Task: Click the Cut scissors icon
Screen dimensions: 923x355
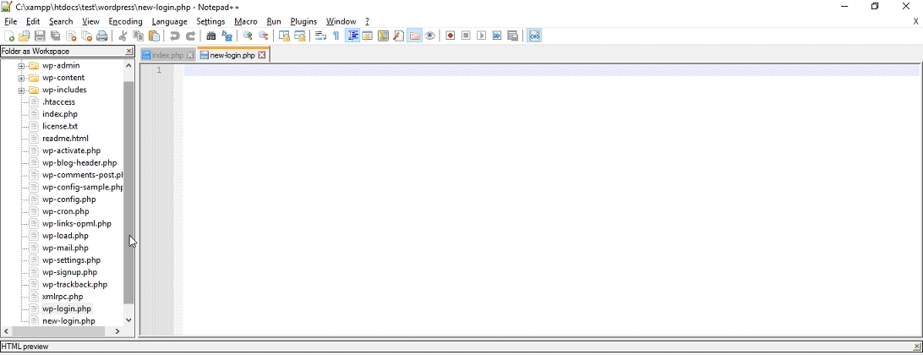Action: [123, 36]
